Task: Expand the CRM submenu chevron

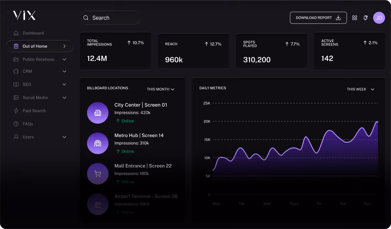Action: click(x=64, y=71)
